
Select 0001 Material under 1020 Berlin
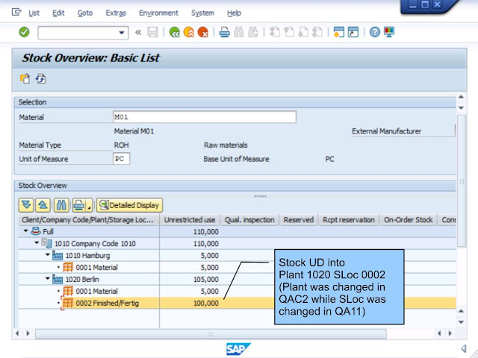pos(96,291)
